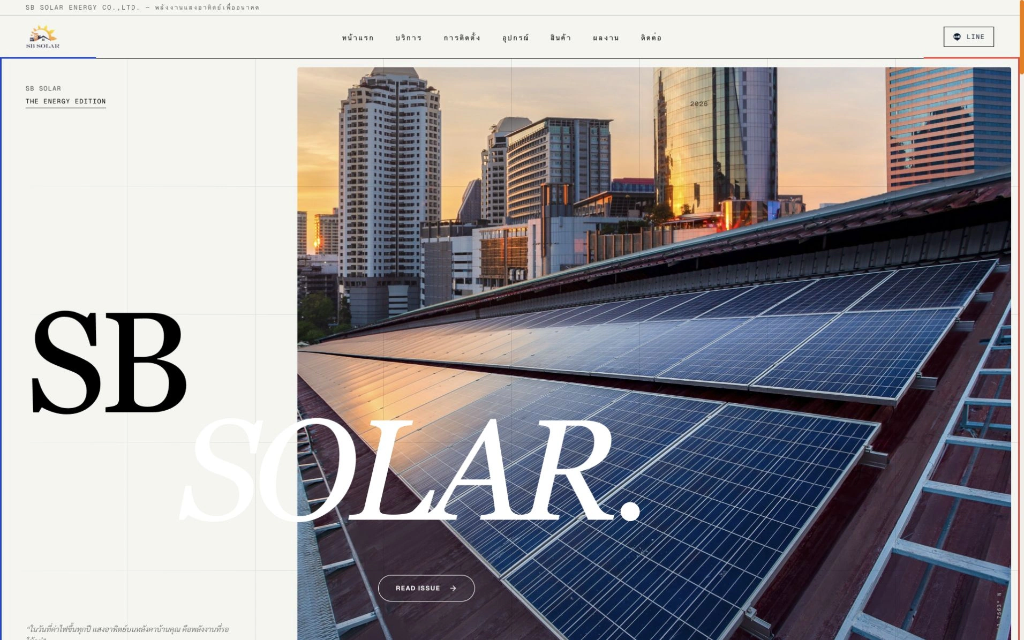Visit สินค้า page from nav
The image size is (1024, 640).
pyautogui.click(x=560, y=37)
